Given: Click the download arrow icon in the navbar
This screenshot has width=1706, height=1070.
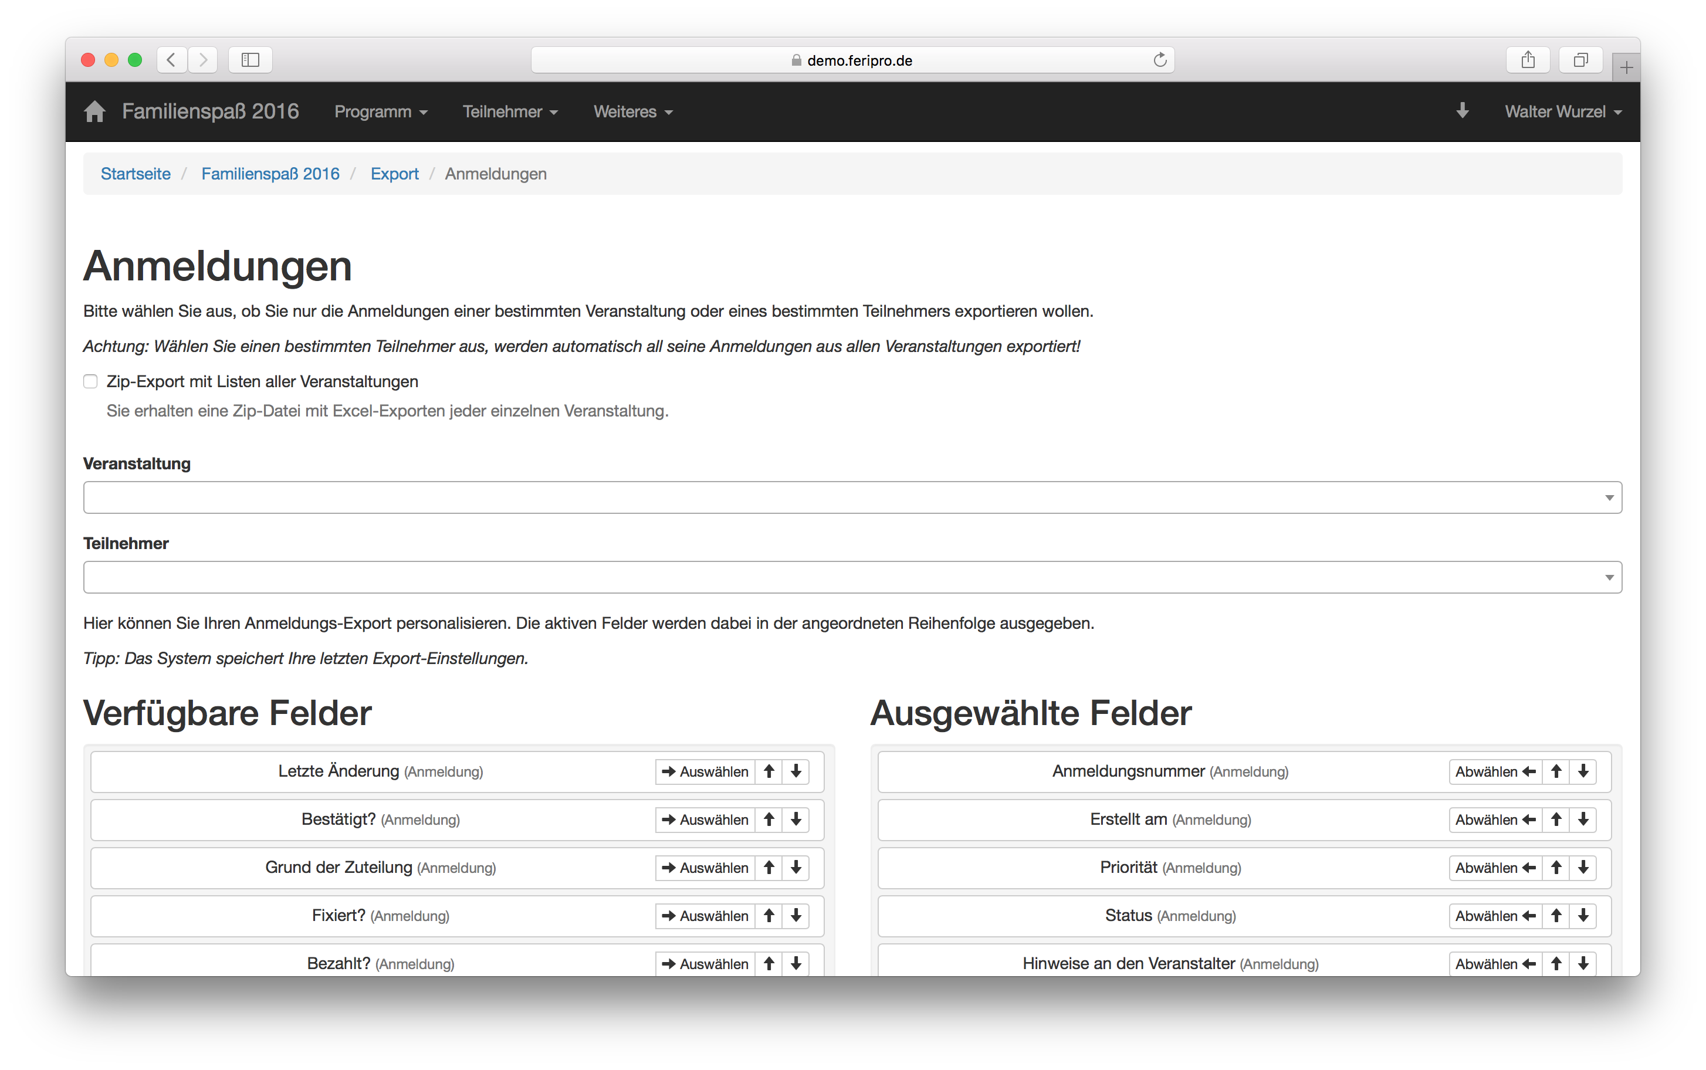Looking at the screenshot, I should [1462, 111].
